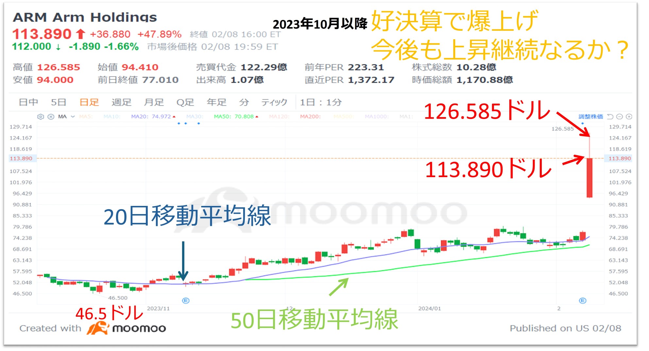The height and width of the screenshot is (351, 649).
Task: Switch to the Q足 quarterly tab
Action: point(185,102)
